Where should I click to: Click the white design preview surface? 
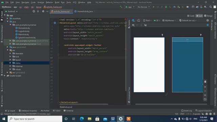pyautogui.click(x=149, y=65)
